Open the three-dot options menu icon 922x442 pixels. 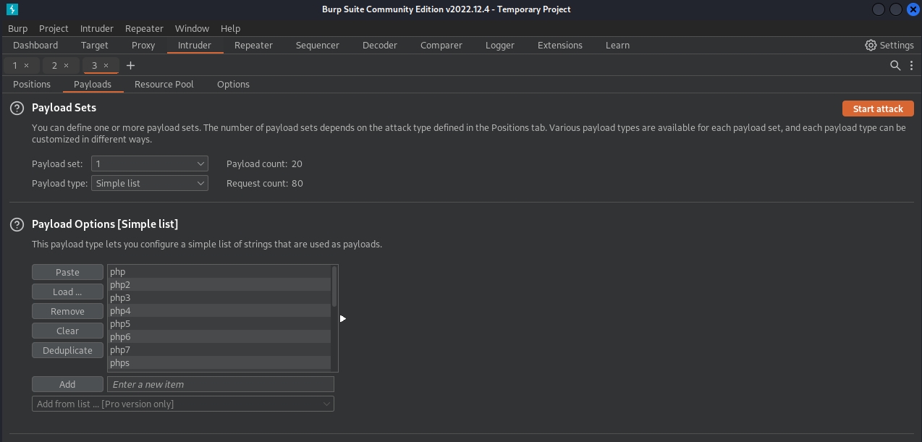(911, 65)
